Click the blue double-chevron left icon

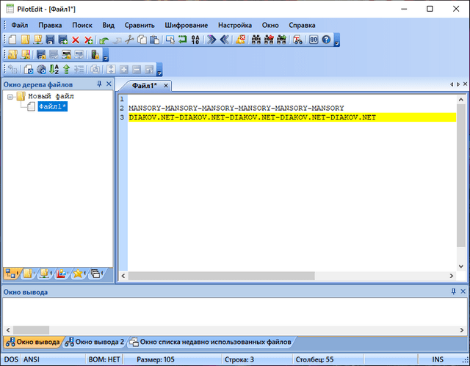[224, 40]
